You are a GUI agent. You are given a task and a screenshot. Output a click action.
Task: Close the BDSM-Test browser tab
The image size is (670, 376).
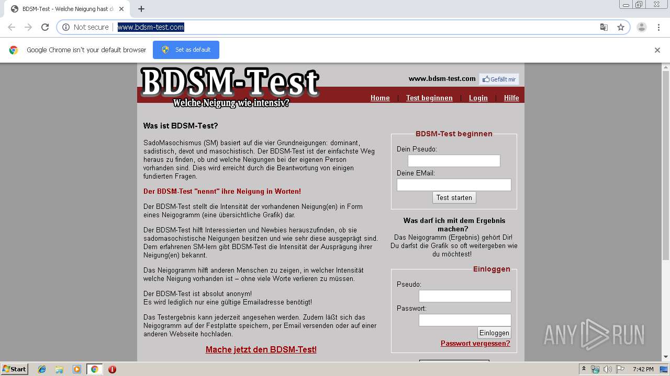(x=122, y=9)
